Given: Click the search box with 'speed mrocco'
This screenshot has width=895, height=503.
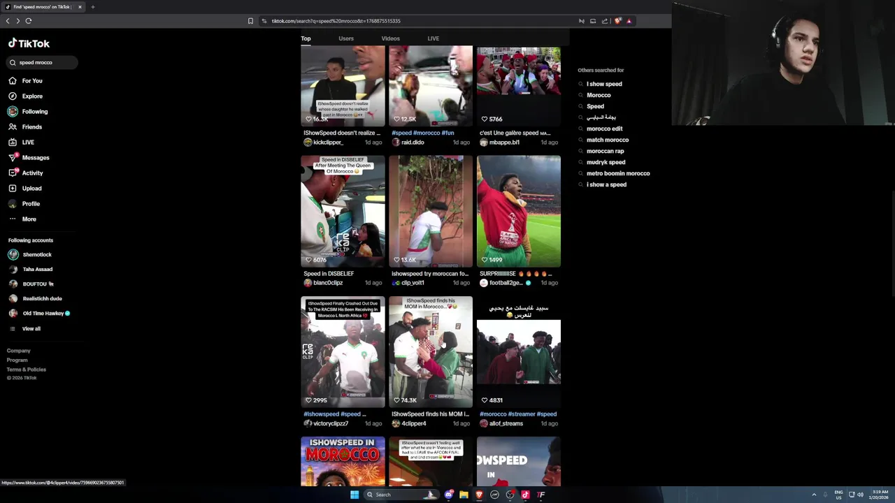Looking at the screenshot, I should (42, 63).
